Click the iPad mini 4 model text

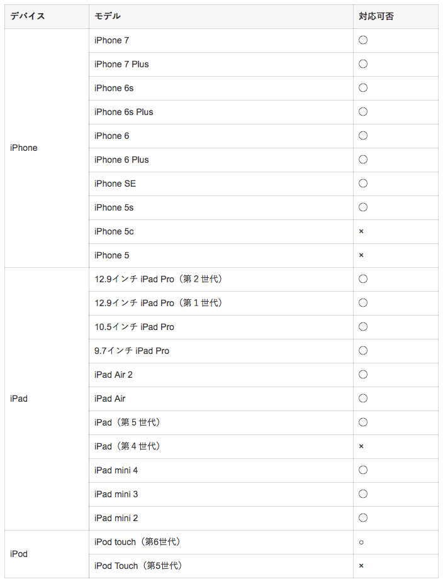[116, 470]
